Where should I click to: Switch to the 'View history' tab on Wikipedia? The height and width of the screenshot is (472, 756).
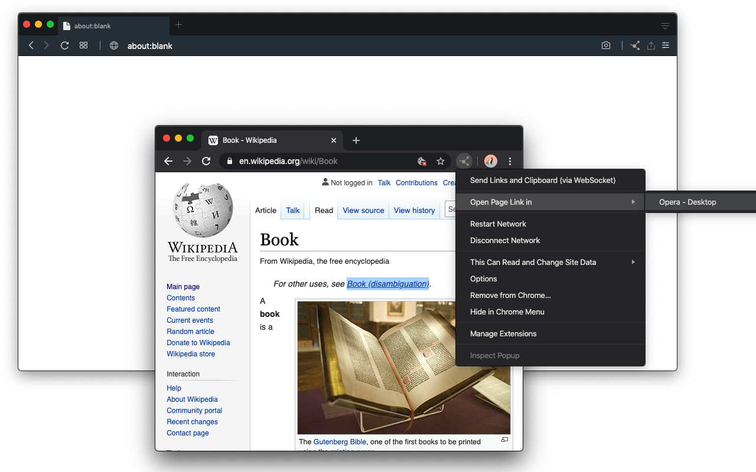pos(414,210)
